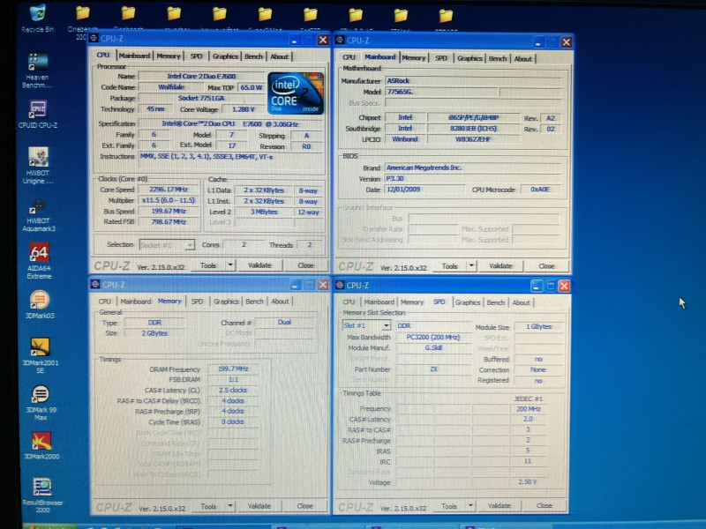706x529 pixels.
Task: Open Bench tab in CPU window
Action: tap(253, 56)
